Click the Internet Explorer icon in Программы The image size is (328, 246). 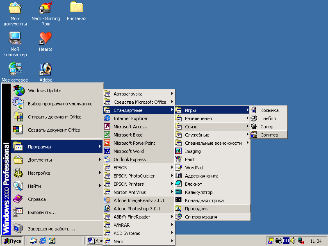coord(107,118)
